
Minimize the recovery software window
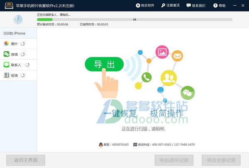coord(235,5)
